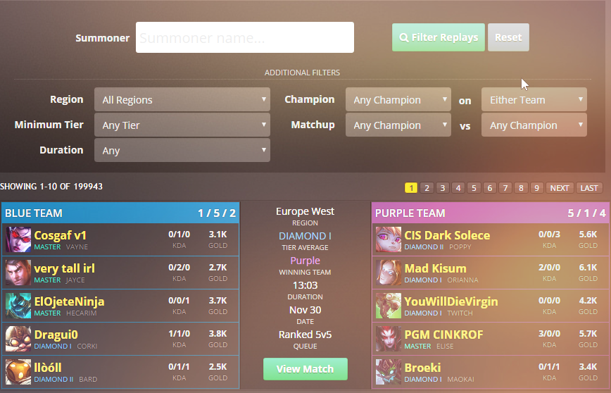Go to page 7 of results
Screen dimensions: 611x393
pyautogui.click(x=505, y=188)
